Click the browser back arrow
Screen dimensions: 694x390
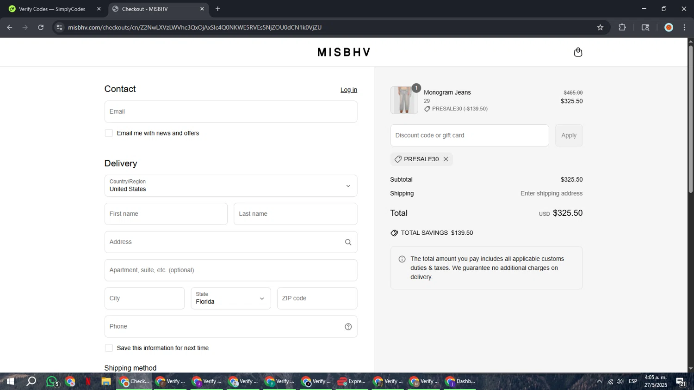point(9,27)
